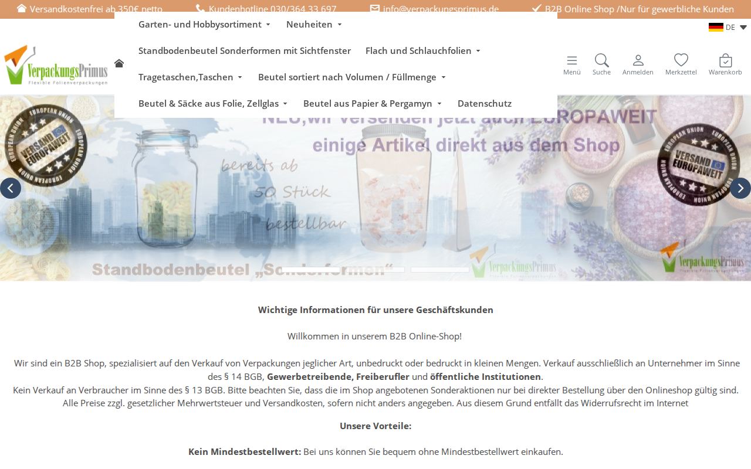
Task: Click 'Kein Mindestbestellwert:' text
Action: (245, 451)
